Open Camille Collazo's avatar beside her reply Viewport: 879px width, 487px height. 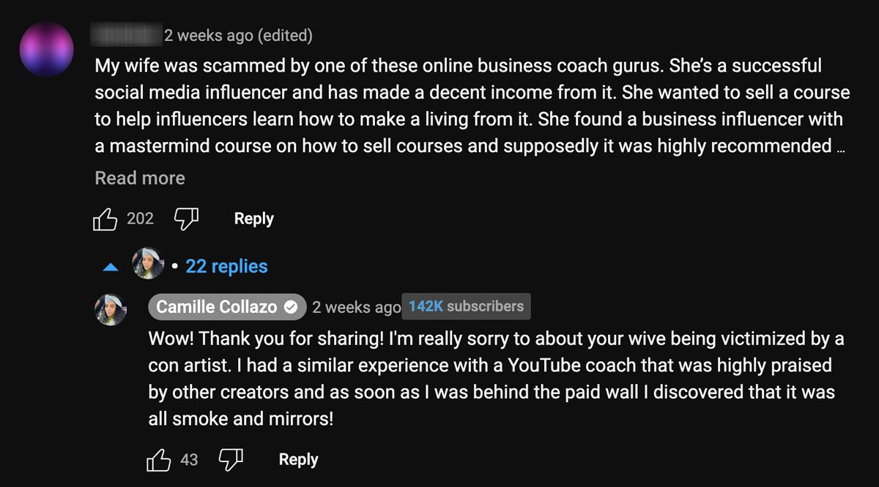point(111,309)
